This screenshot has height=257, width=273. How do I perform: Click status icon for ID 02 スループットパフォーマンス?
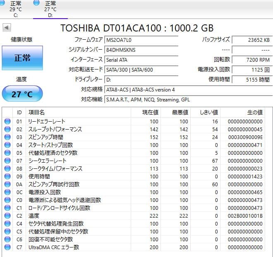(x=7, y=129)
